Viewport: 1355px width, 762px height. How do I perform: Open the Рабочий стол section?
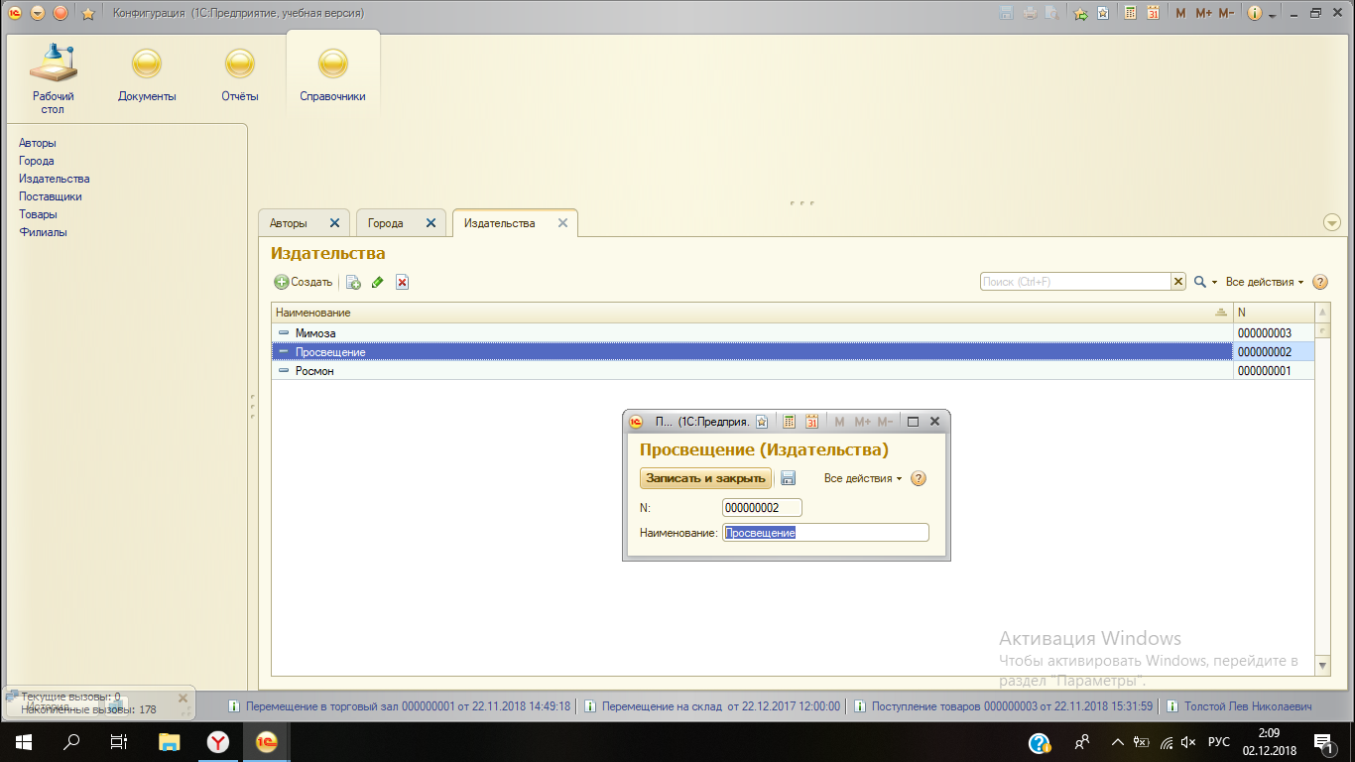[54, 78]
